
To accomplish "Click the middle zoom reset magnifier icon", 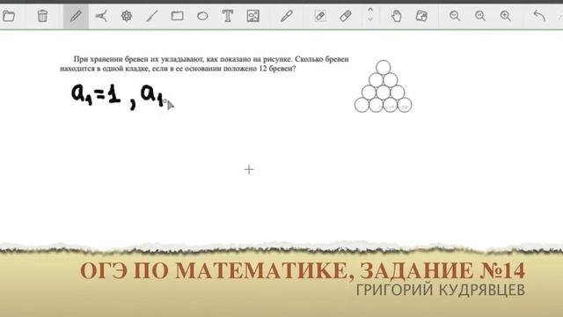I will 480,16.
